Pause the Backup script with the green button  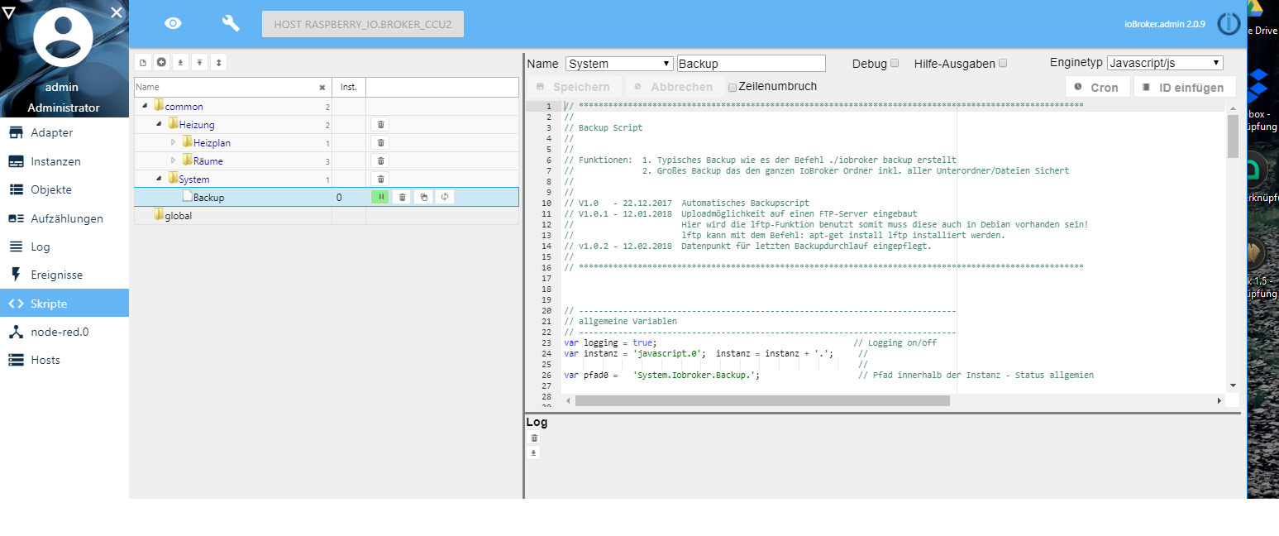pyautogui.click(x=380, y=197)
